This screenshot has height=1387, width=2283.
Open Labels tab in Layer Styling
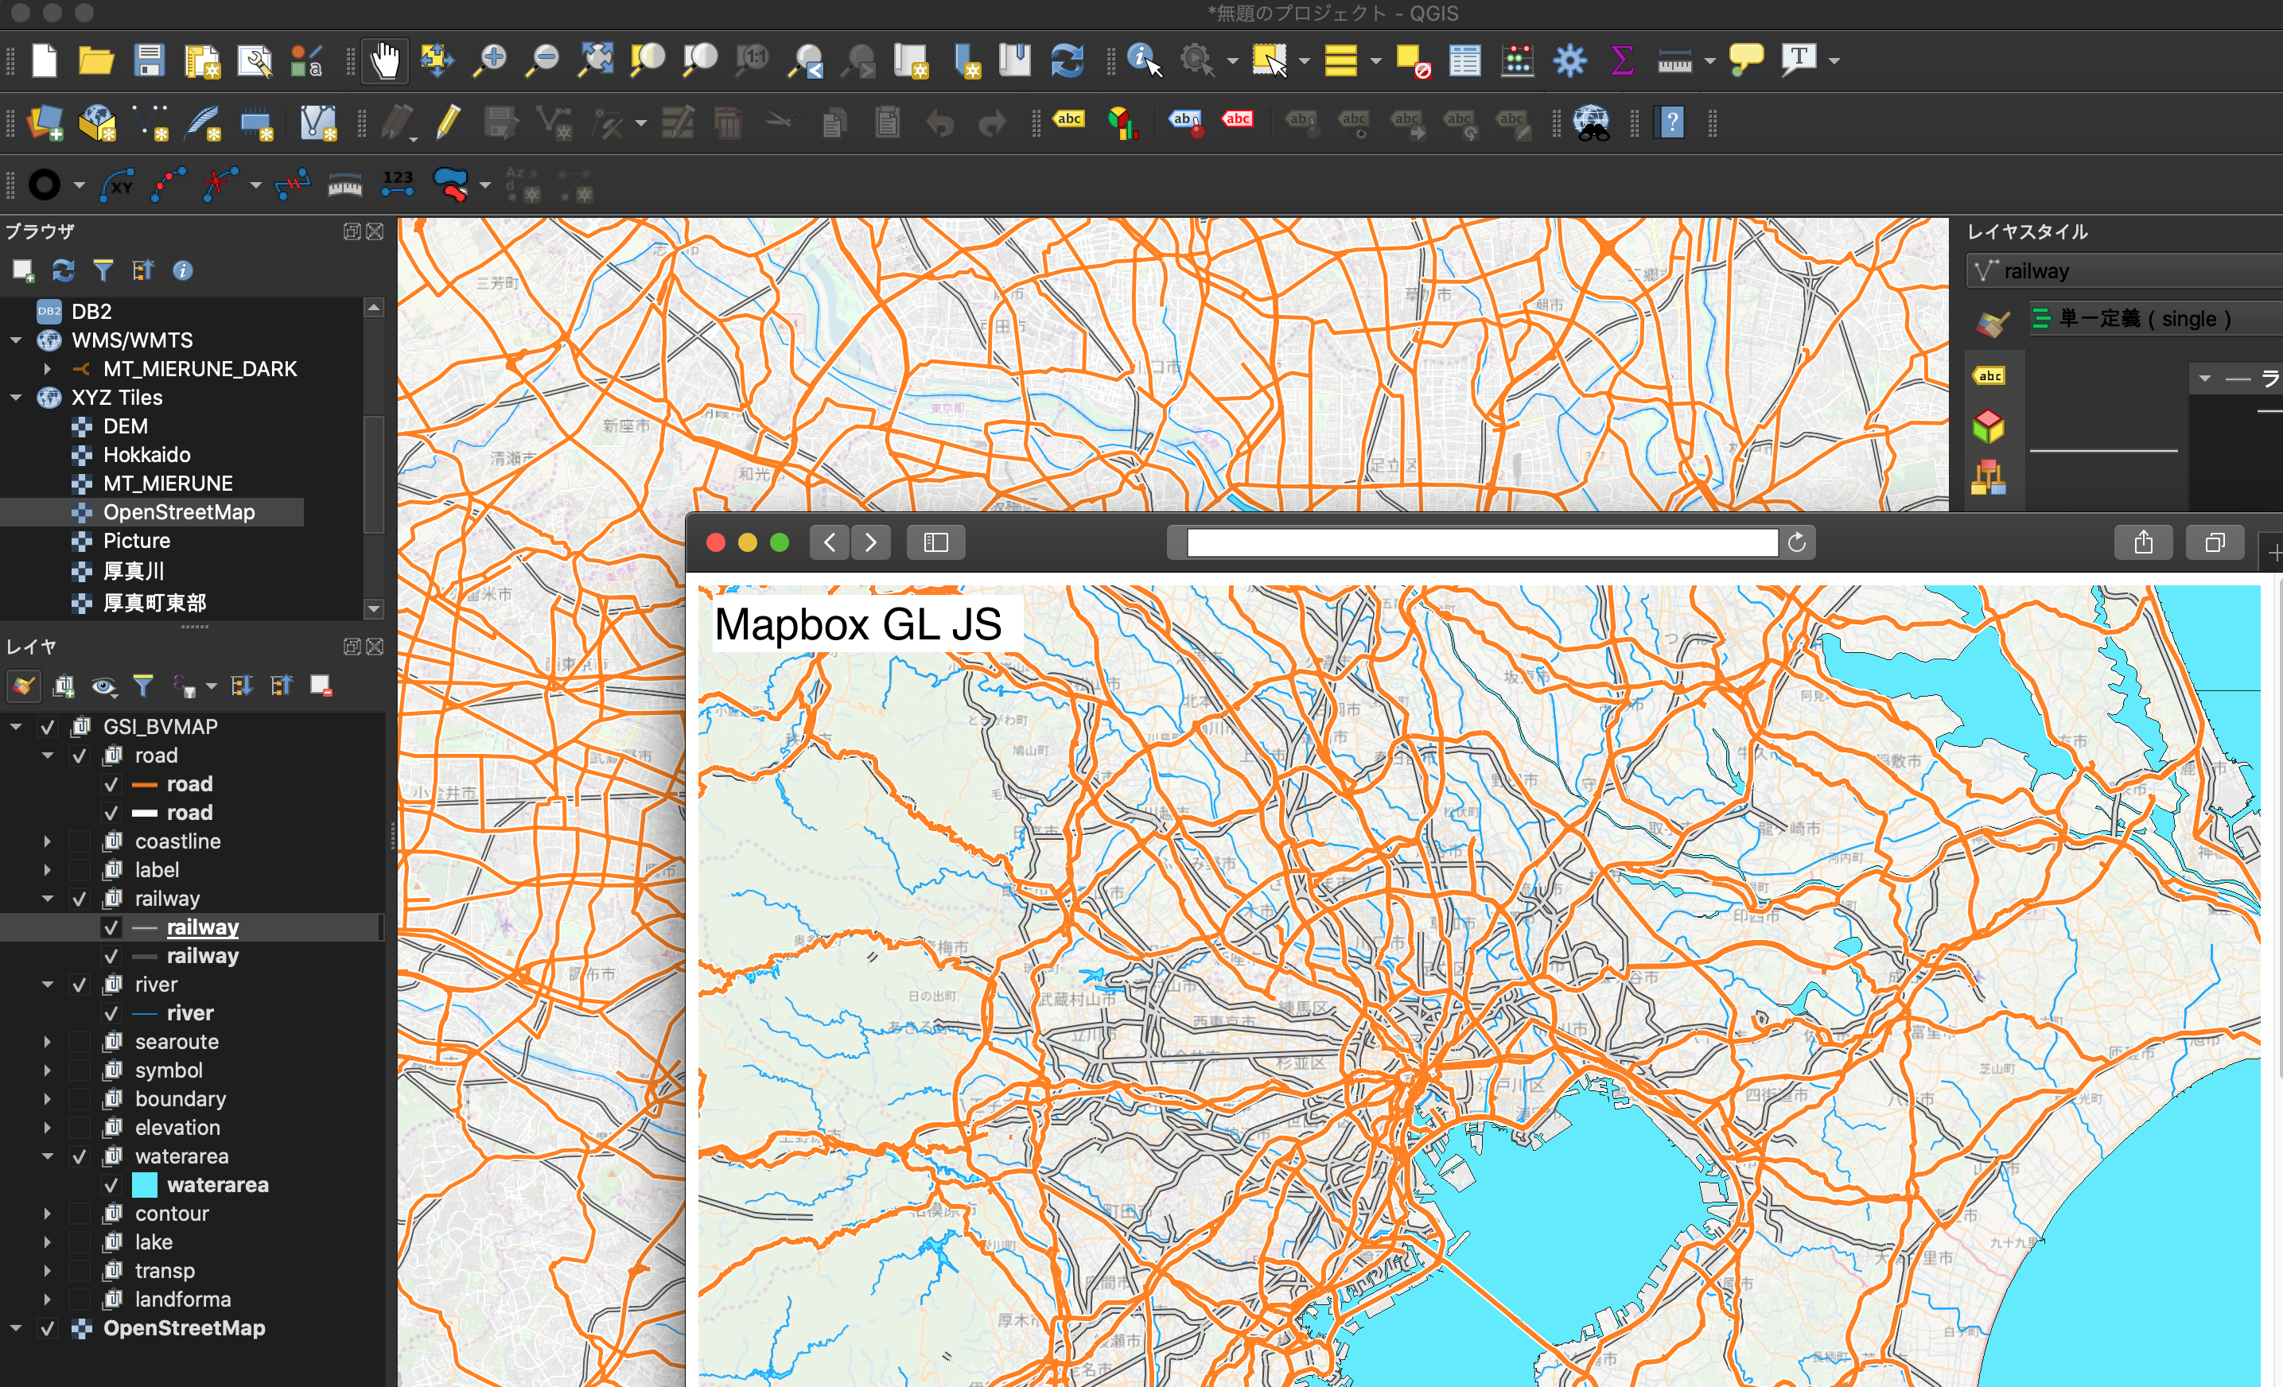[x=1989, y=376]
